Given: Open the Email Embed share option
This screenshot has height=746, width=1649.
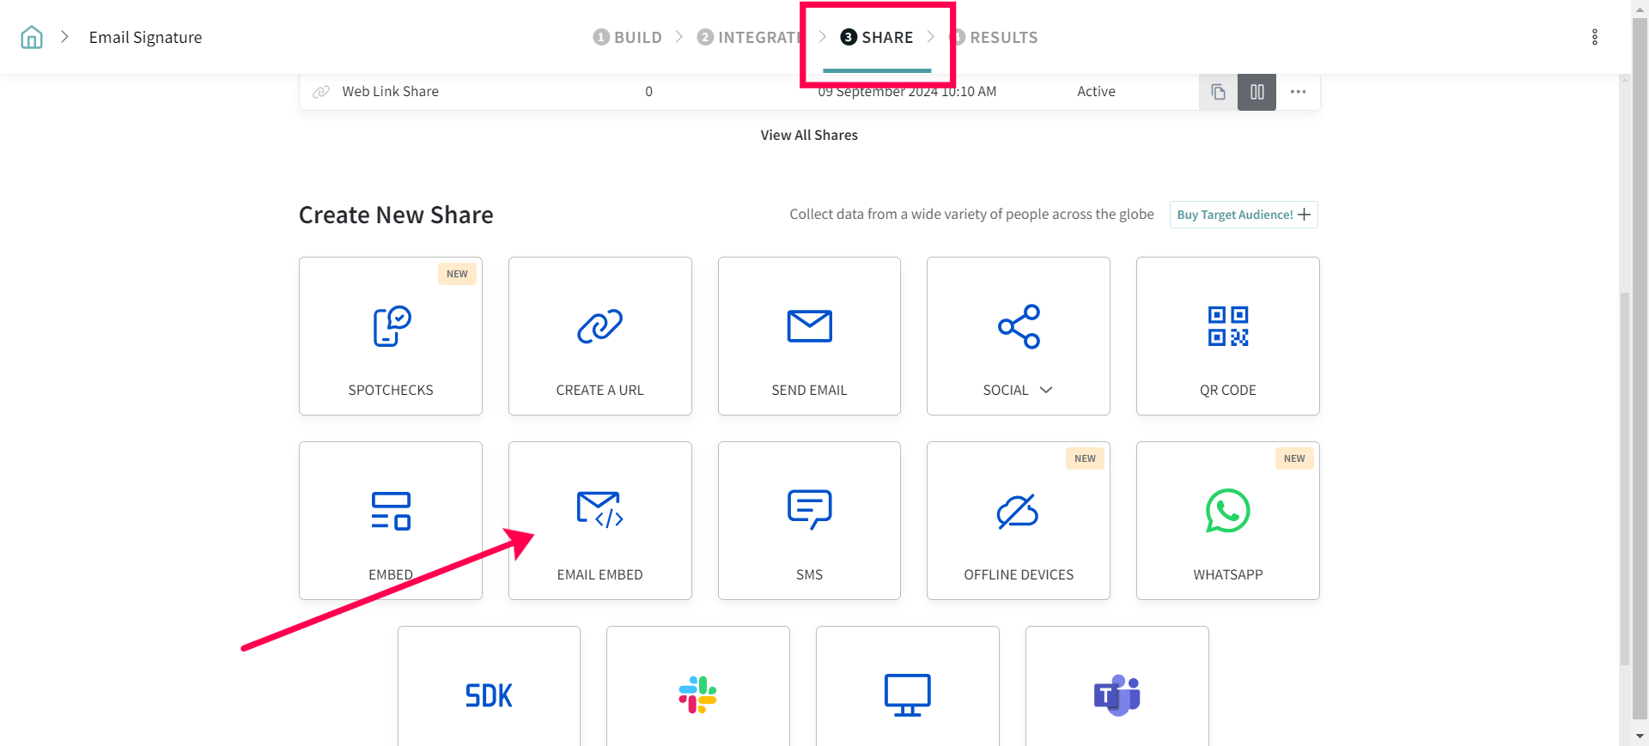Looking at the screenshot, I should [599, 520].
